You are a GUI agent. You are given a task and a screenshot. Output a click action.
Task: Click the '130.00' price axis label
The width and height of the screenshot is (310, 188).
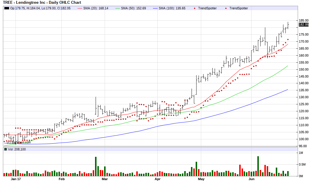(304, 97)
